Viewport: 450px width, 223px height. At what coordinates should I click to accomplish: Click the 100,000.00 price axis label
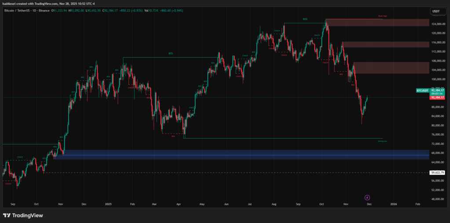click(438, 79)
